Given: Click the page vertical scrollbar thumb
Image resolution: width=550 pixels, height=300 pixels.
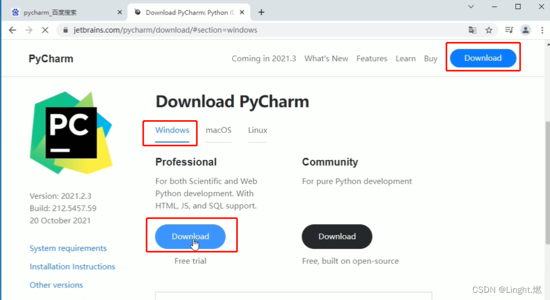Looking at the screenshot, I should point(548,183).
